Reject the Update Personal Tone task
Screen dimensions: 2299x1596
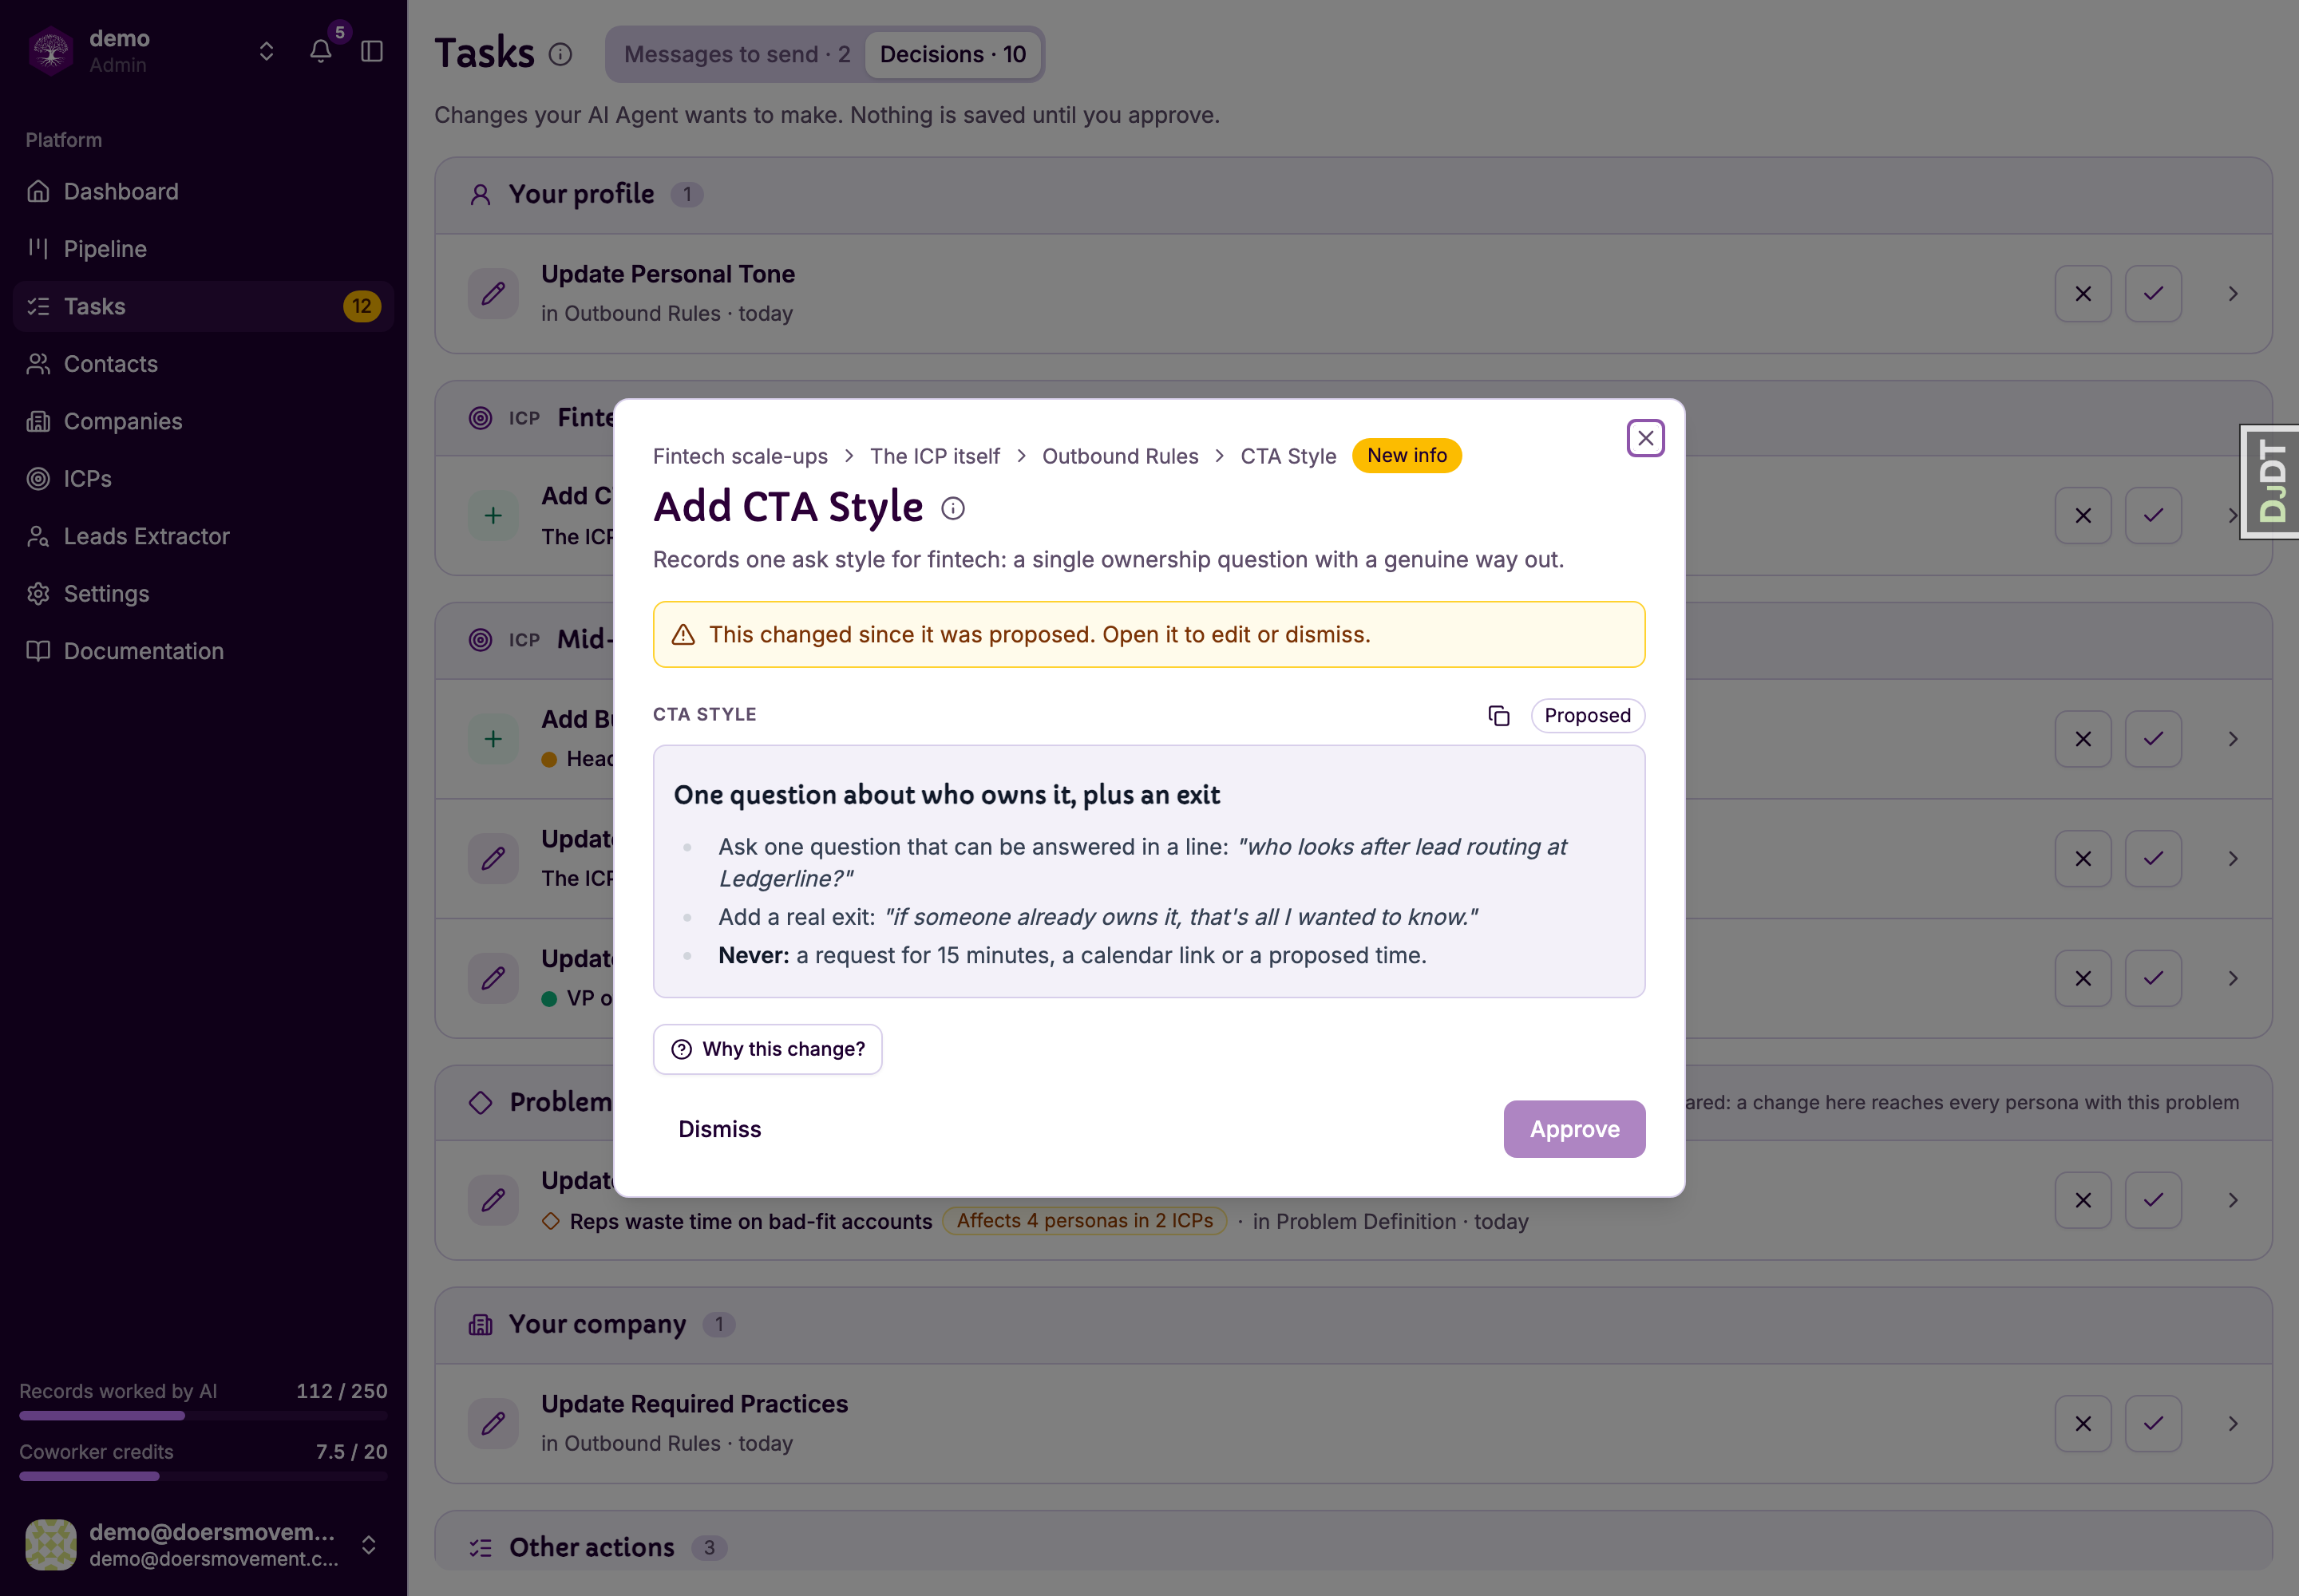2082,294
